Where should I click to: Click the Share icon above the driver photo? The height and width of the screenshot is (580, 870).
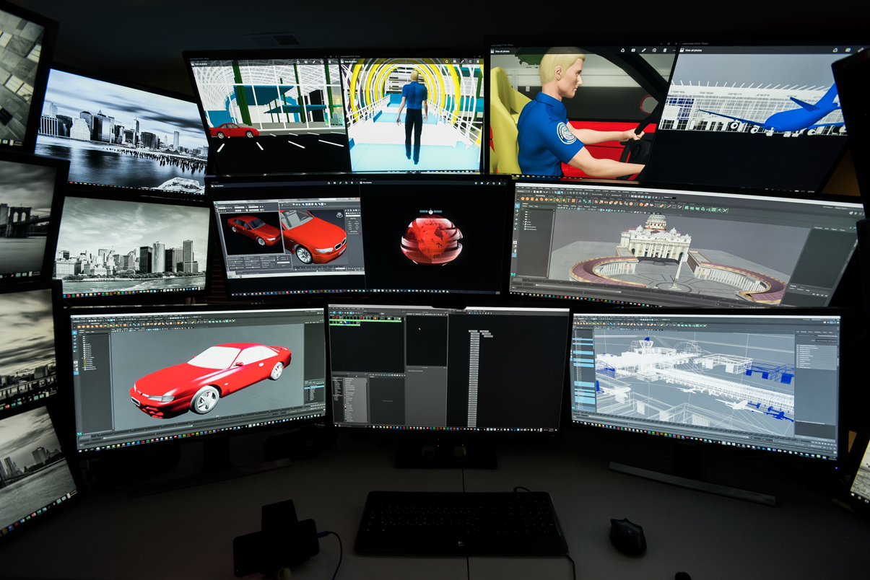623,50
